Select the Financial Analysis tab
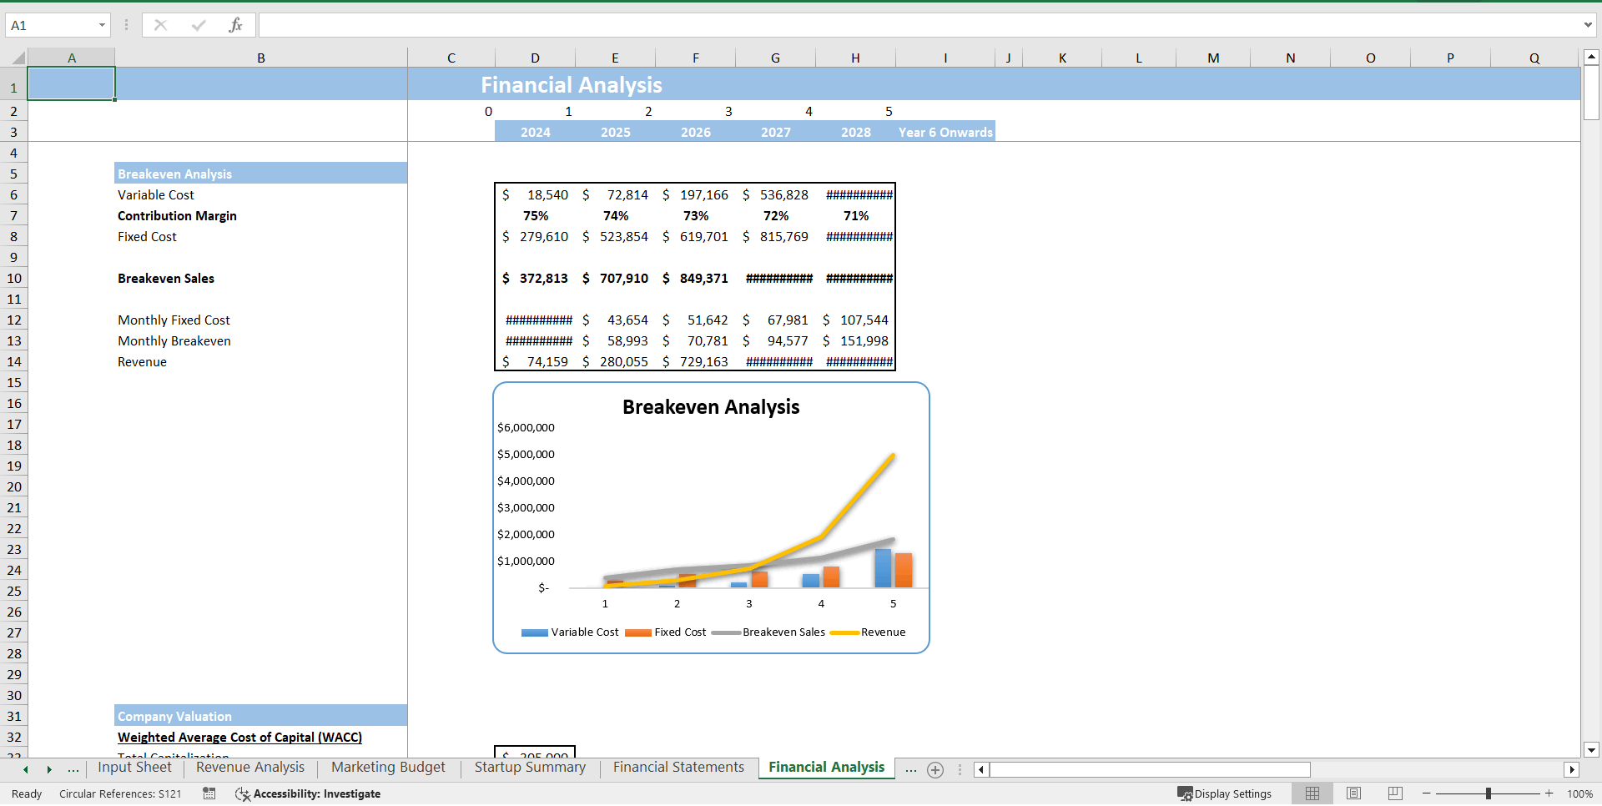Viewport: 1602px width, 806px height. point(826,768)
